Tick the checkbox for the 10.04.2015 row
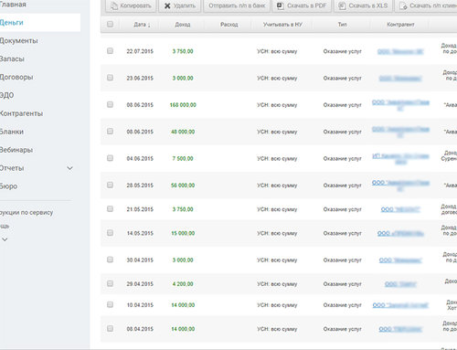 [110, 304]
